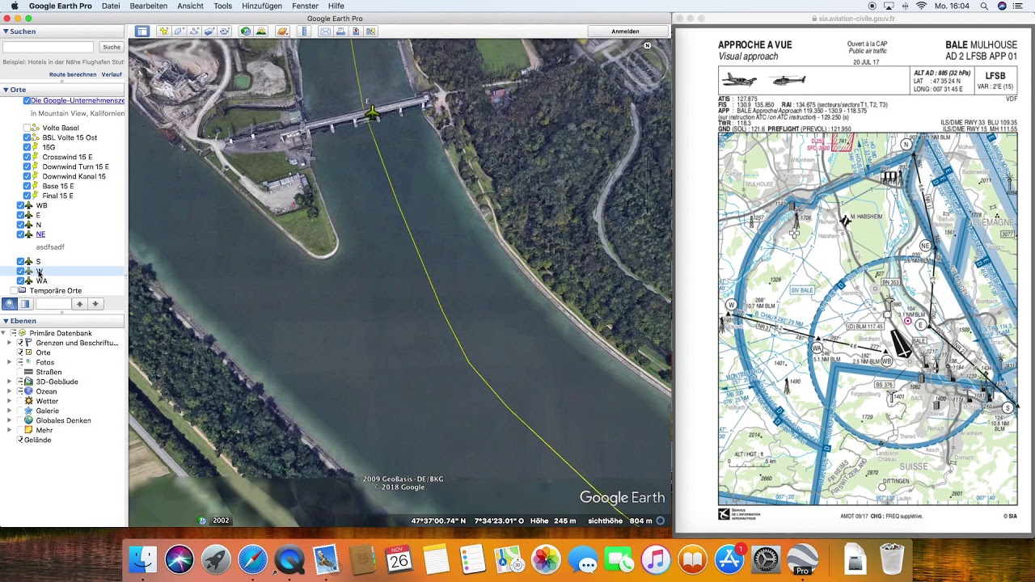Uncheck BSL Volte 15 Ost

27,137
